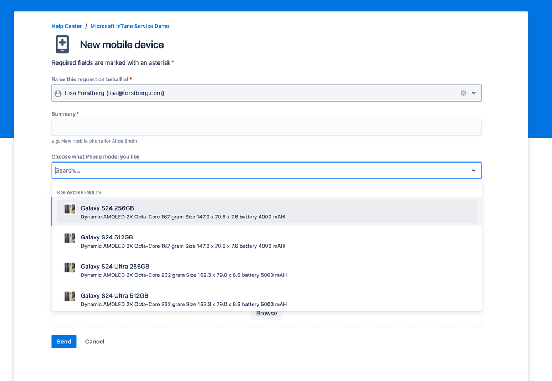Image resolution: width=552 pixels, height=381 pixels.
Task: Click the Galaxy S24 Ultra 512GB spec description text
Action: point(184,304)
